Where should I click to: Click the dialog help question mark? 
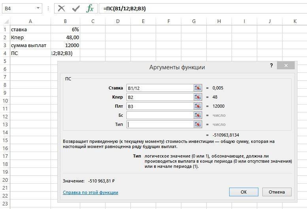coord(271,66)
